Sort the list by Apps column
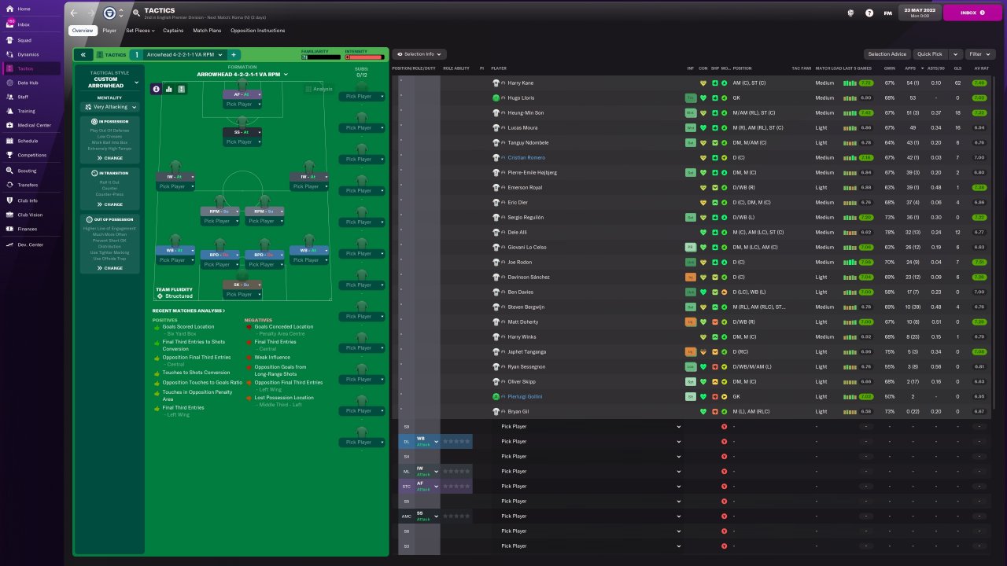This screenshot has width=1007, height=566. point(911,68)
